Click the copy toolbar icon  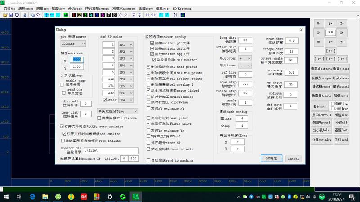(32, 15)
